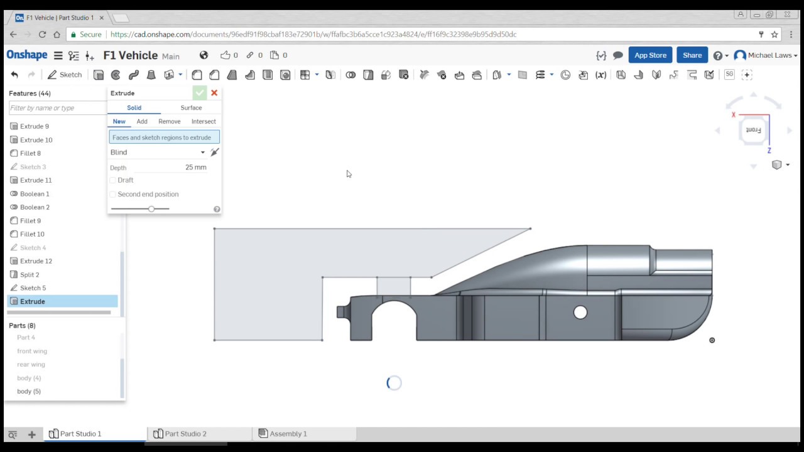Select the Split tool in toolbar

point(368,75)
